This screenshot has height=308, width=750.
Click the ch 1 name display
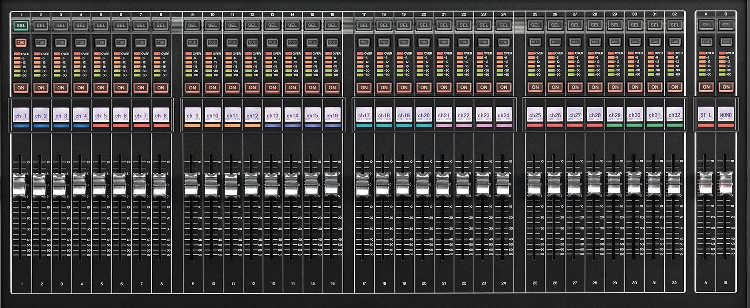click(21, 115)
